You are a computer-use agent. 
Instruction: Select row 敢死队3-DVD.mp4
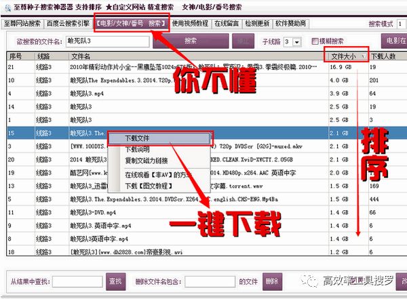[x=207, y=212]
